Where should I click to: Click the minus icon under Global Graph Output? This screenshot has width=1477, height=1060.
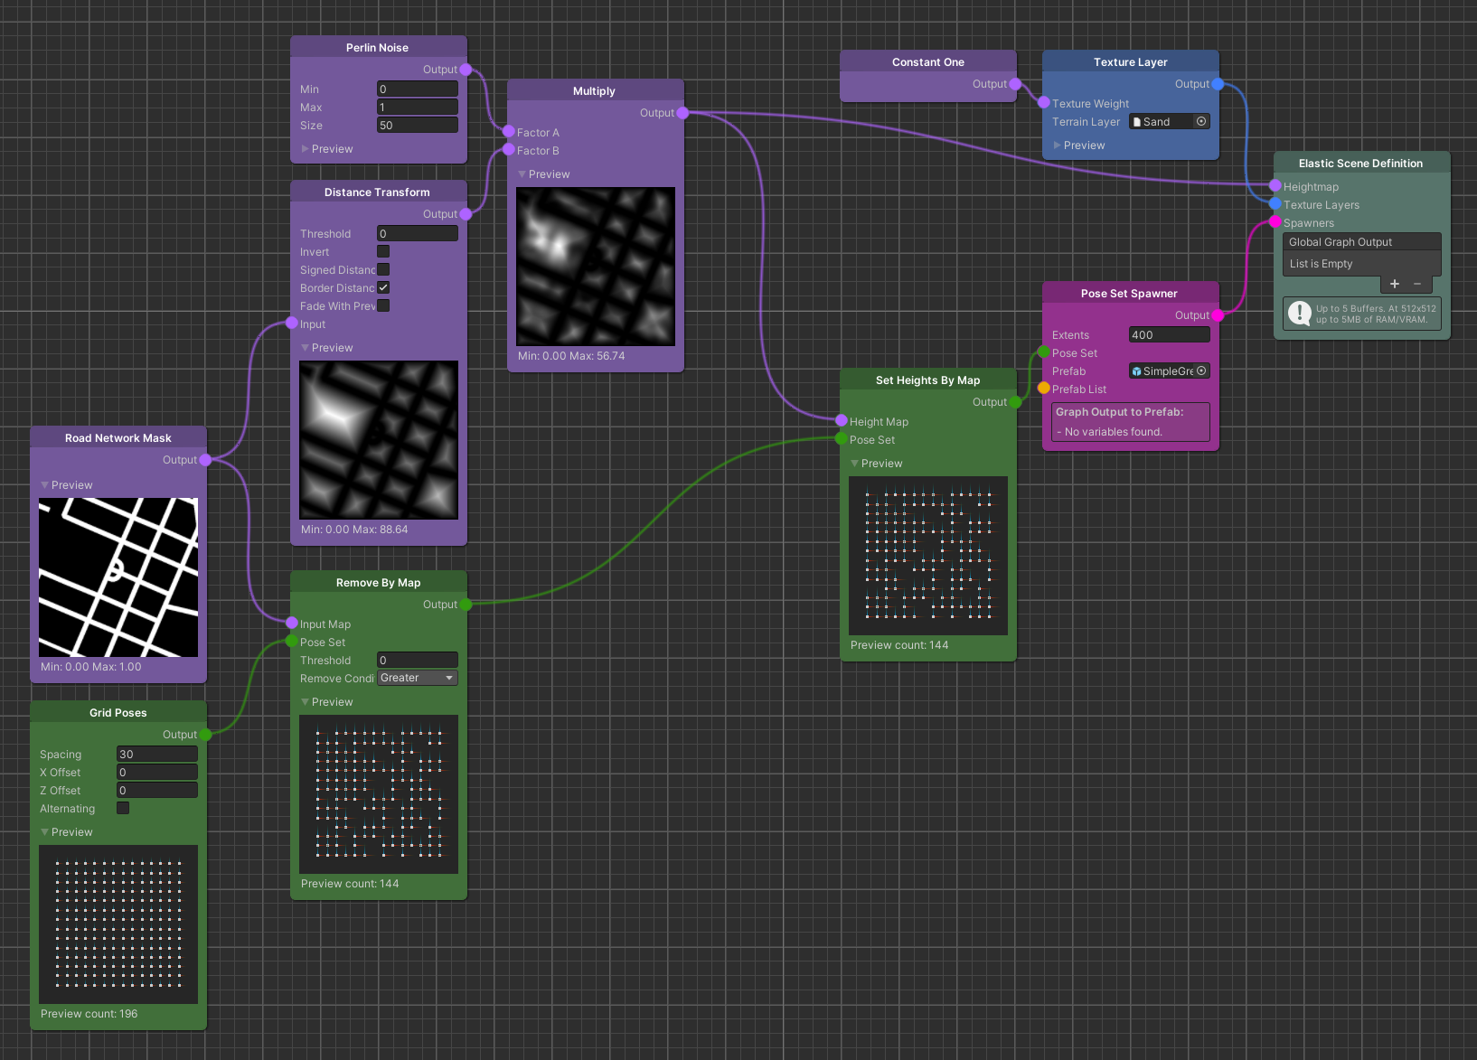(1417, 284)
